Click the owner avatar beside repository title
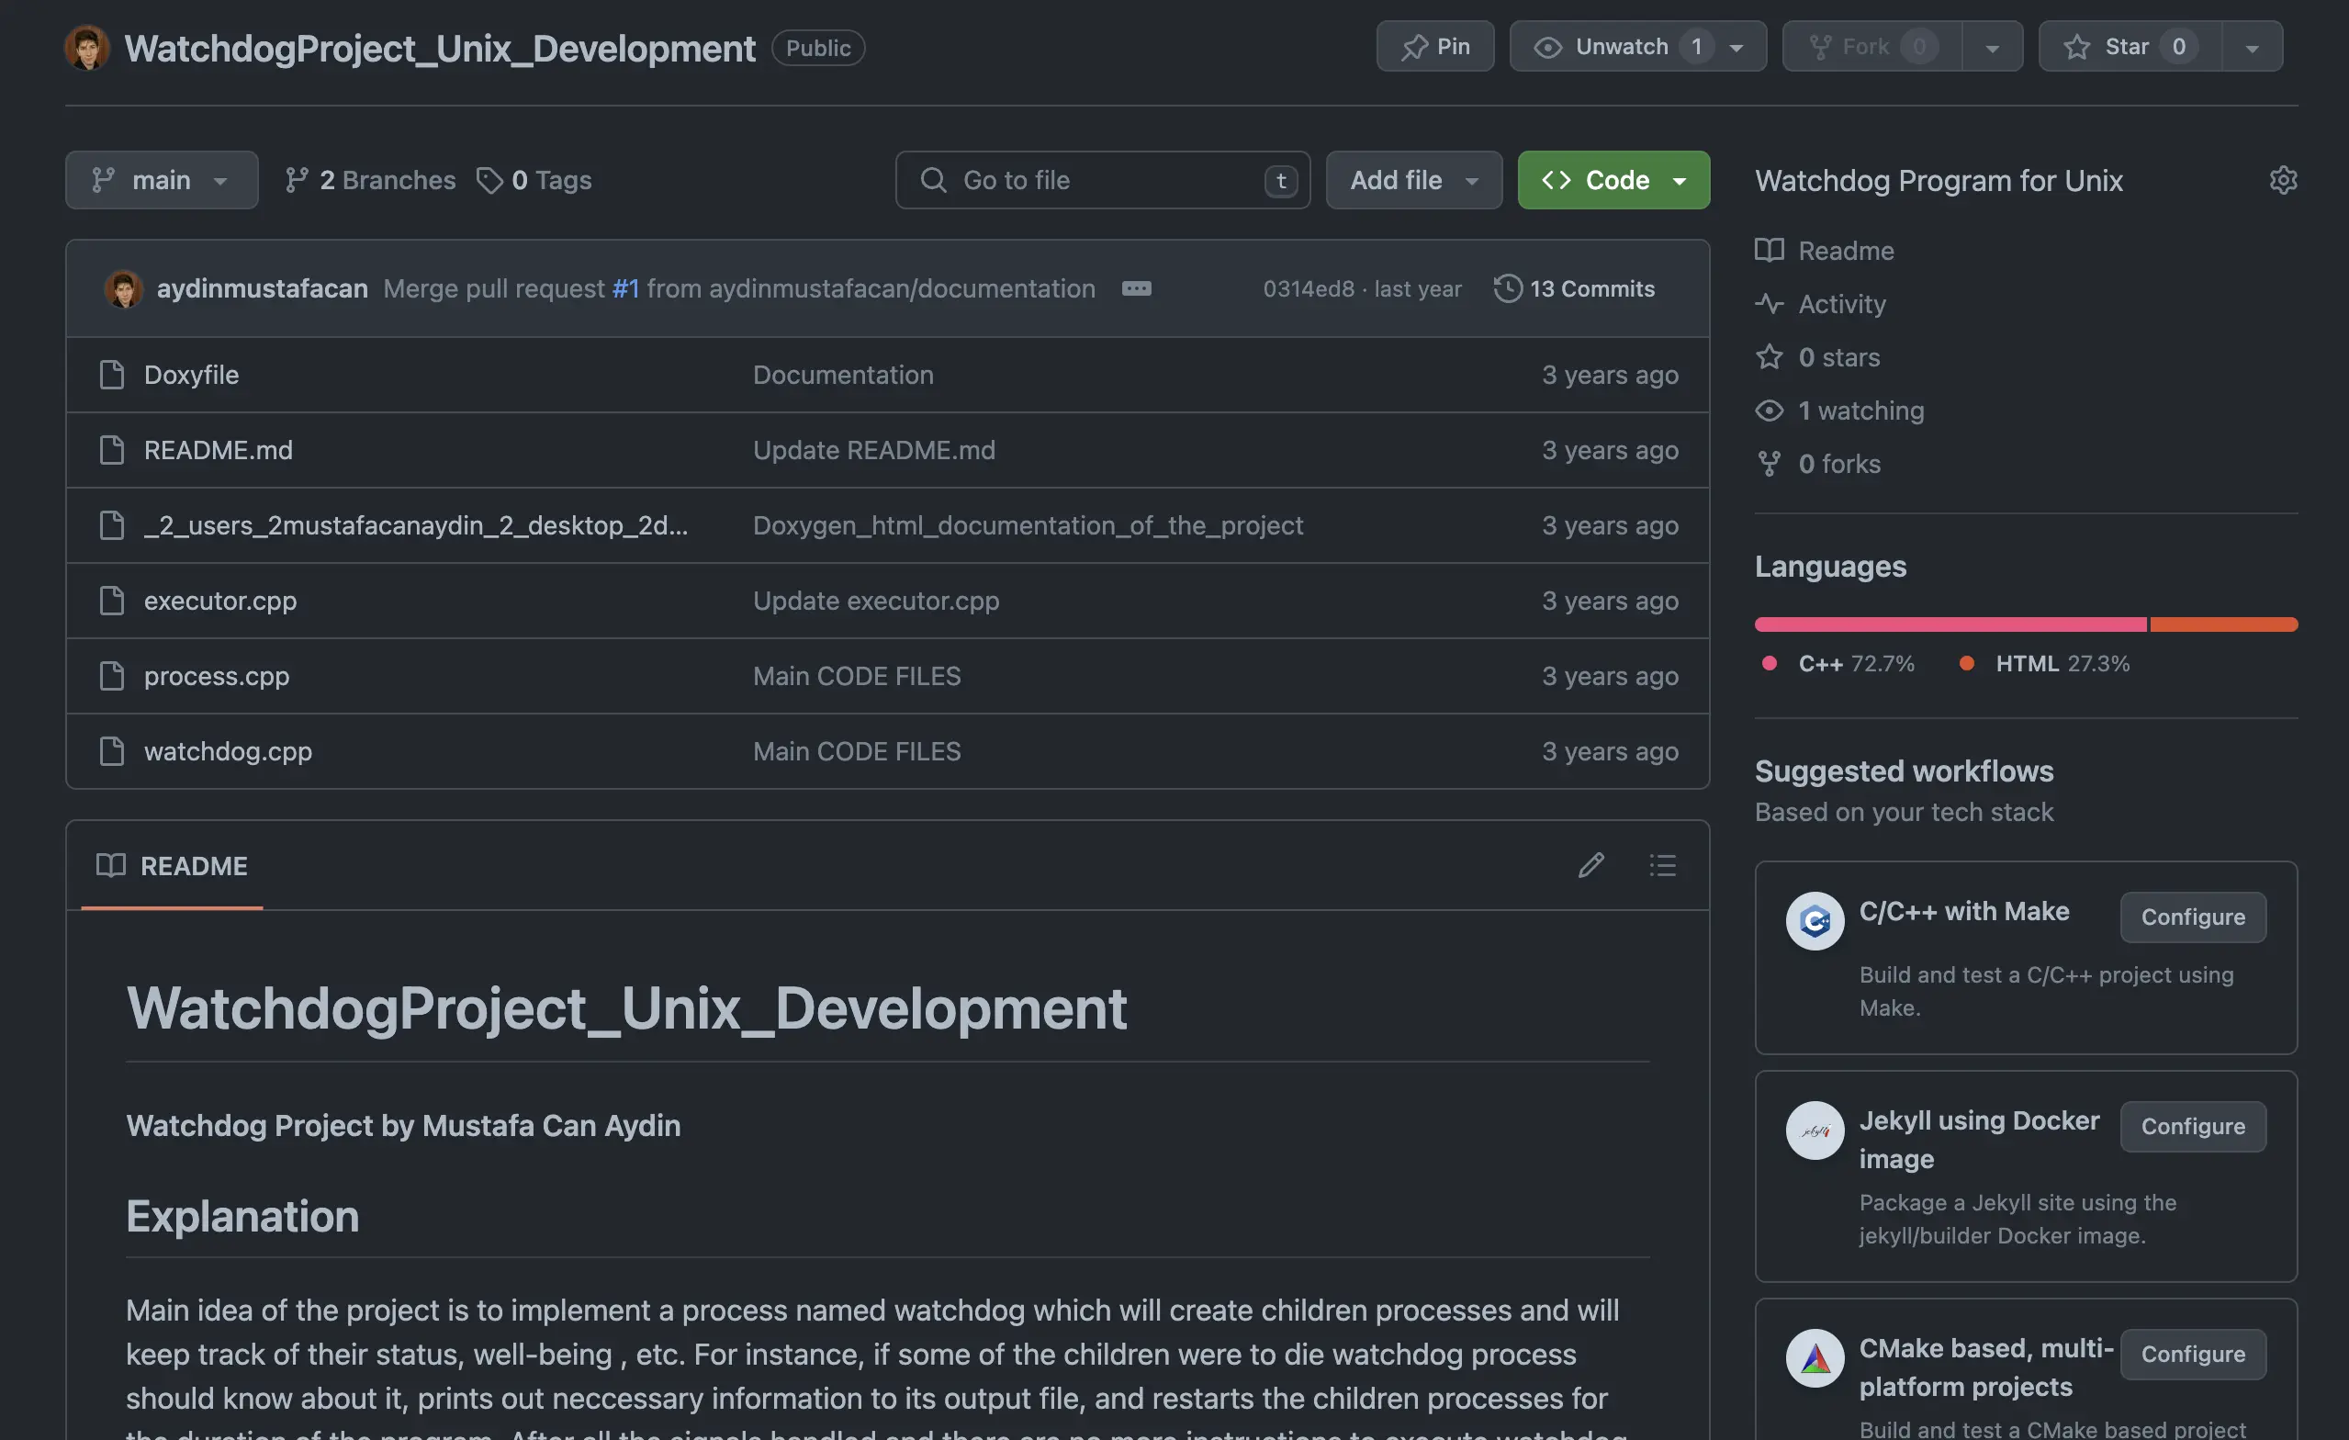 86,48
